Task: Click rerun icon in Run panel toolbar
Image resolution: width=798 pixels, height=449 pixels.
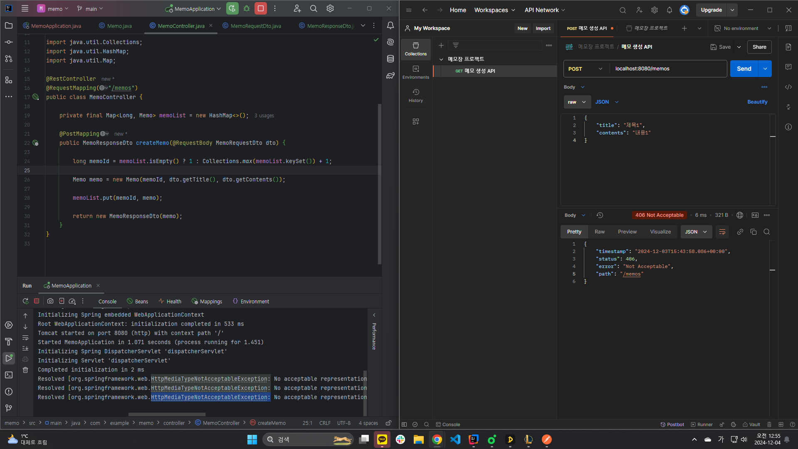Action: (26, 301)
